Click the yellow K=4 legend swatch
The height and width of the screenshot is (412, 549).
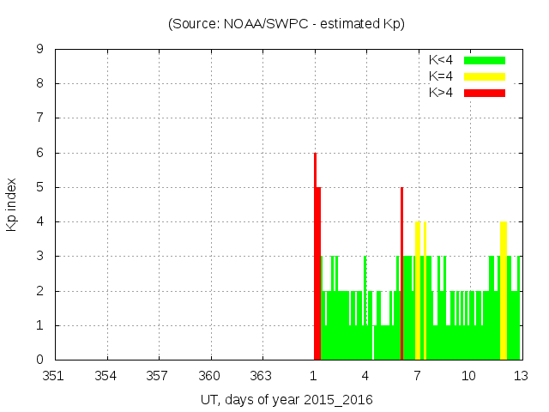(485, 76)
